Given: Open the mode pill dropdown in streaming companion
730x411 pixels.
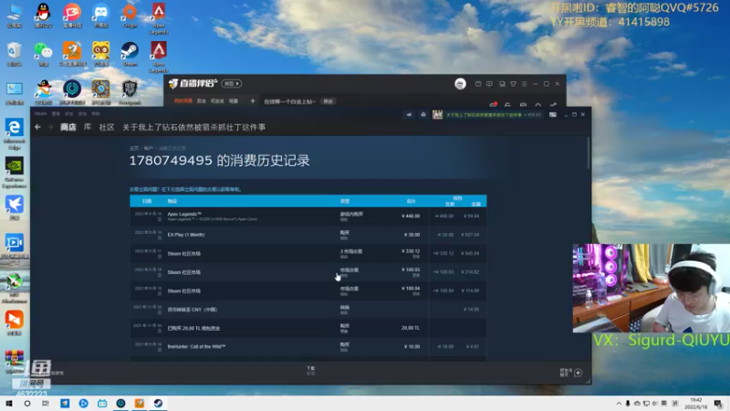Looking at the screenshot, I should 232,84.
